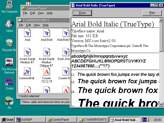Print the Arial Bold Italic font sample
Viewport: 164px width, 123px height.
(x=152, y=13)
